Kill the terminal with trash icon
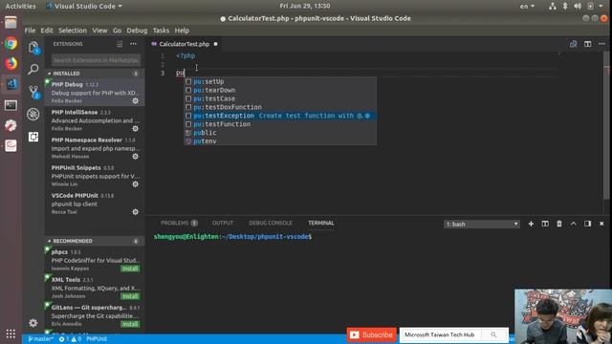Image resolution: width=612 pixels, height=344 pixels. [559, 224]
